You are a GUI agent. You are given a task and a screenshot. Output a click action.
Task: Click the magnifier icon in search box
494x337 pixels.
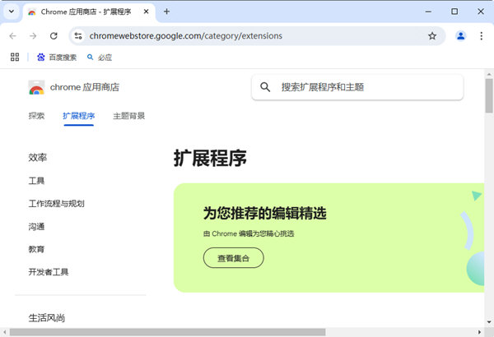(265, 87)
